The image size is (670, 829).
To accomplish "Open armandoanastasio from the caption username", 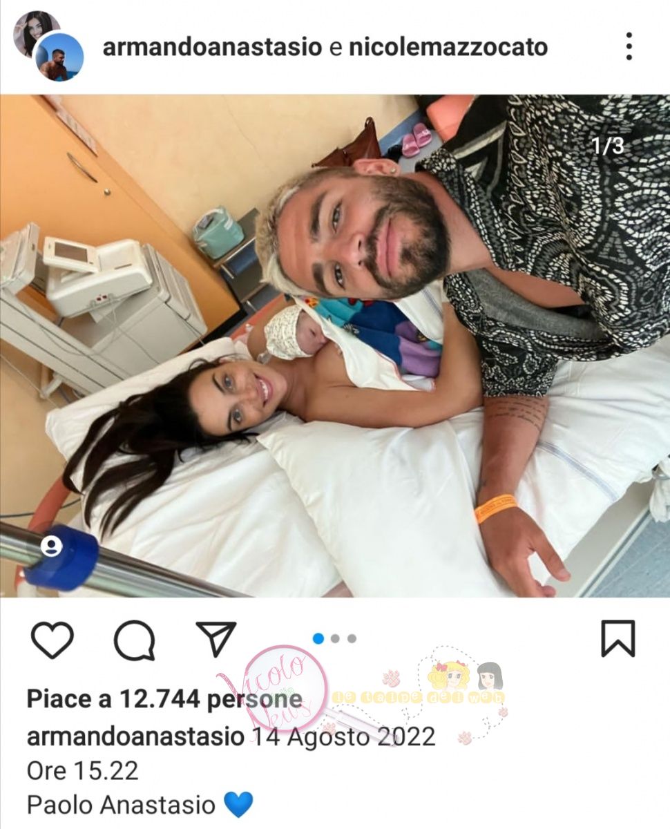I will tap(135, 736).
